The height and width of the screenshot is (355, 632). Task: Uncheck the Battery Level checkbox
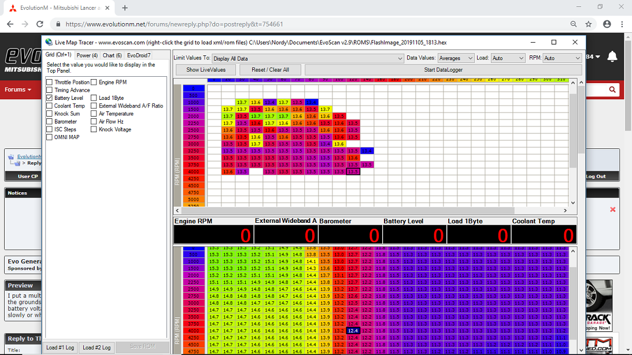(50, 98)
